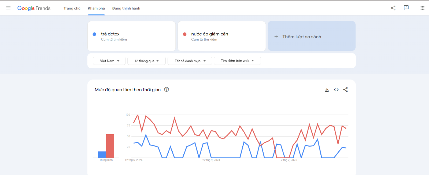The width and height of the screenshot is (429, 175).
Task: Click the embed code icon
Action: (x=336, y=90)
